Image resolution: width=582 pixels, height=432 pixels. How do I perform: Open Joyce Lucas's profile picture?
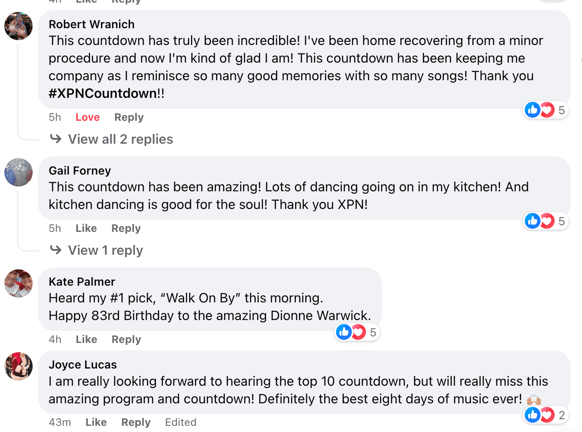[19, 366]
